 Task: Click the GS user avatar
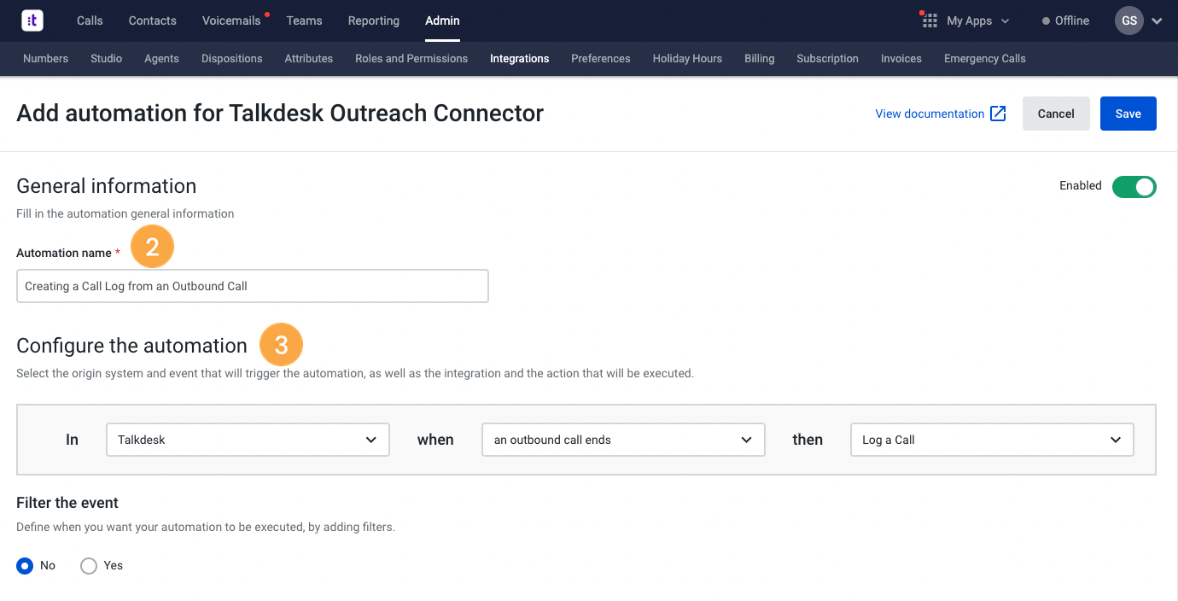[x=1129, y=20]
